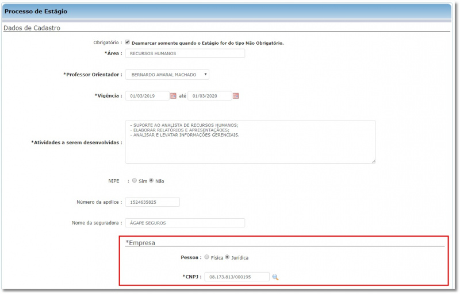
Task: Open the calendar picker for Vigência start date
Action: [x=173, y=96]
